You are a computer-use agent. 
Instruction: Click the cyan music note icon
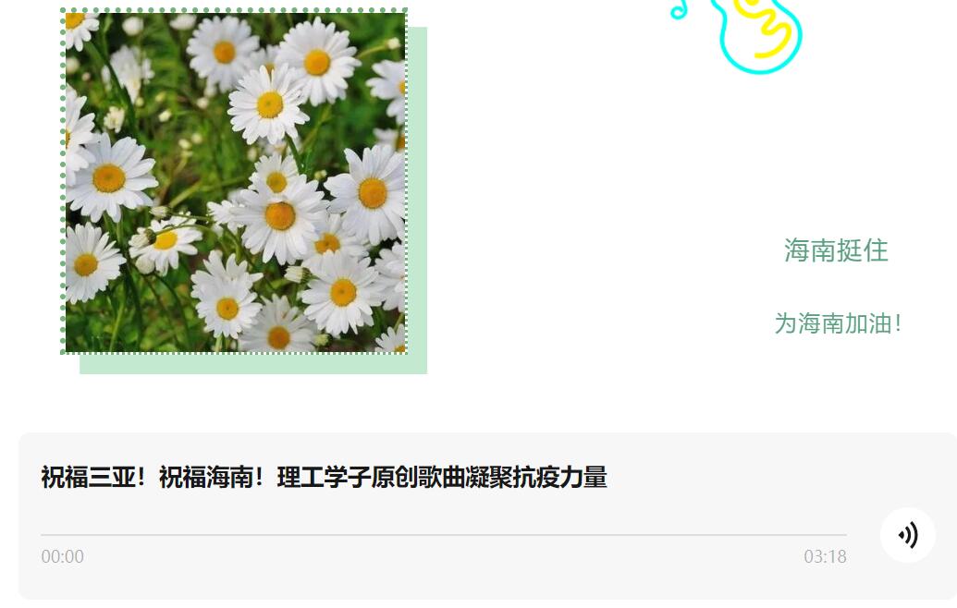click(679, 10)
